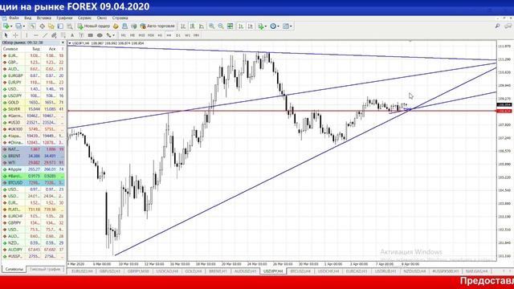Select the crosshair tool
514x289 pixels.
point(15,35)
